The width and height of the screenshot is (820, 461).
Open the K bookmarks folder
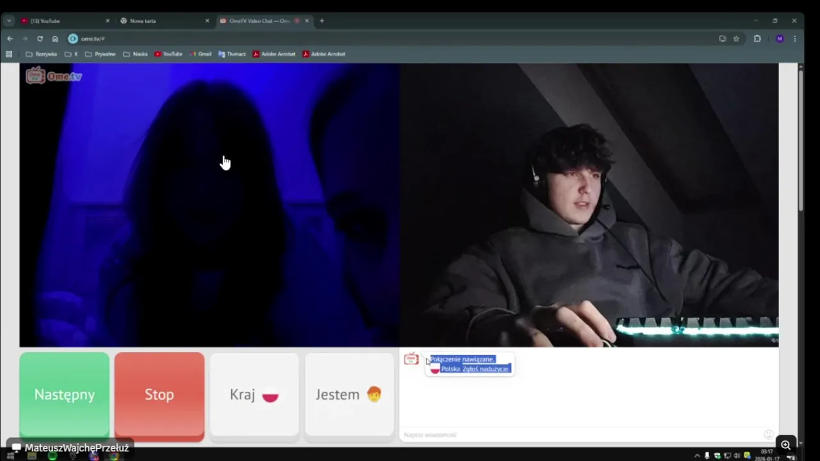point(71,54)
